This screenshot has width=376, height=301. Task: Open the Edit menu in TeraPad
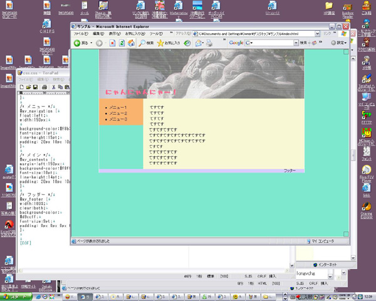[43, 80]
